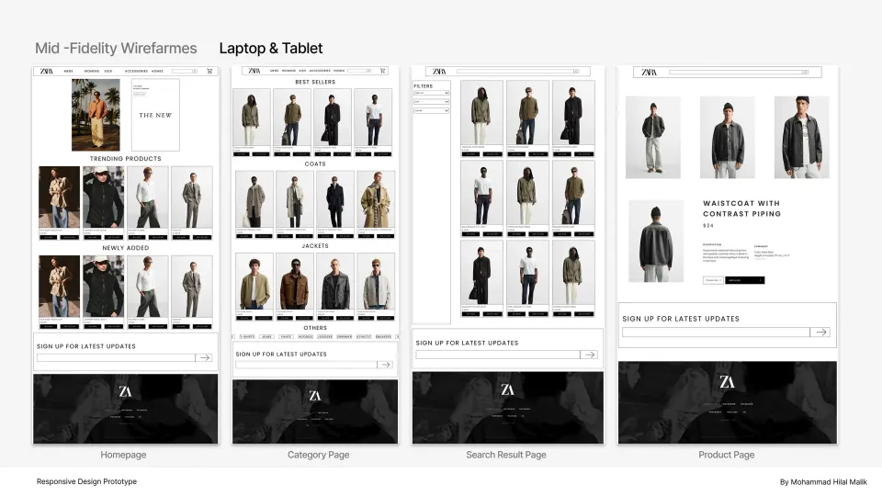
Task: Click the back-view jacket photo on Product Page
Action: 656,242
